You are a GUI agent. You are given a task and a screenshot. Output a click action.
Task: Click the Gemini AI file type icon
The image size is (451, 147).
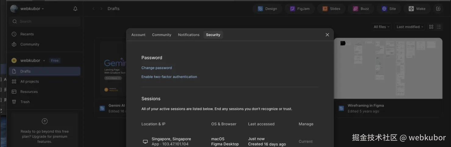coord(102,108)
